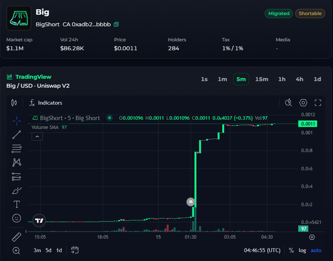333x261 pixels.
Task: Select the brush drawing tool
Action: click(17, 190)
